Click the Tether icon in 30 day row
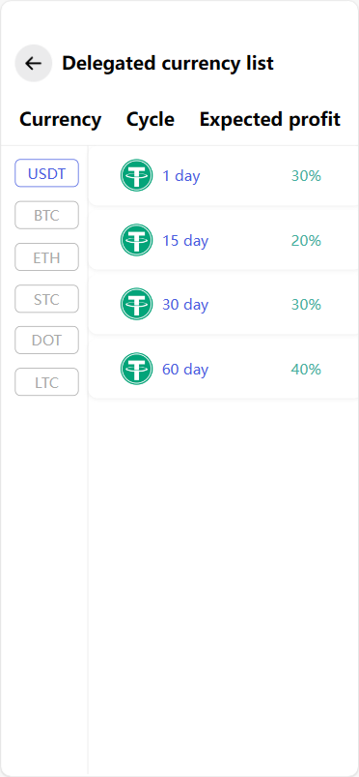The image size is (359, 777). 136,304
